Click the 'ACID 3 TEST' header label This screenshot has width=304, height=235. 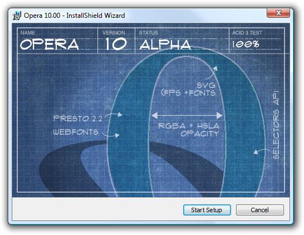tap(247, 33)
